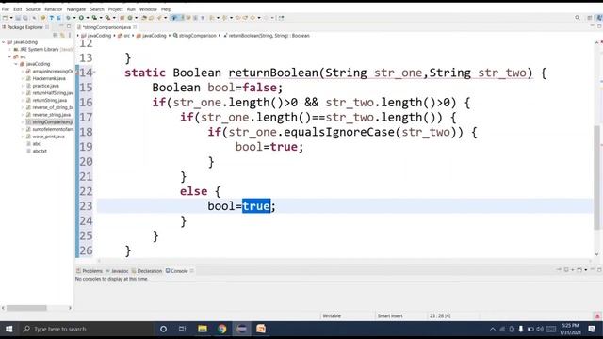Click the Open Console icon in Console view

coord(579,270)
